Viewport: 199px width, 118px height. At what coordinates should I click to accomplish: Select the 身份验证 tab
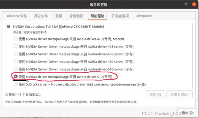[76, 16]
